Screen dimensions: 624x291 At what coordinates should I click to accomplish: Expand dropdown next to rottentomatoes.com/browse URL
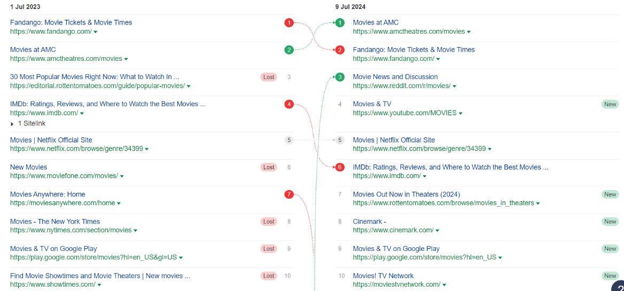[x=538, y=203]
